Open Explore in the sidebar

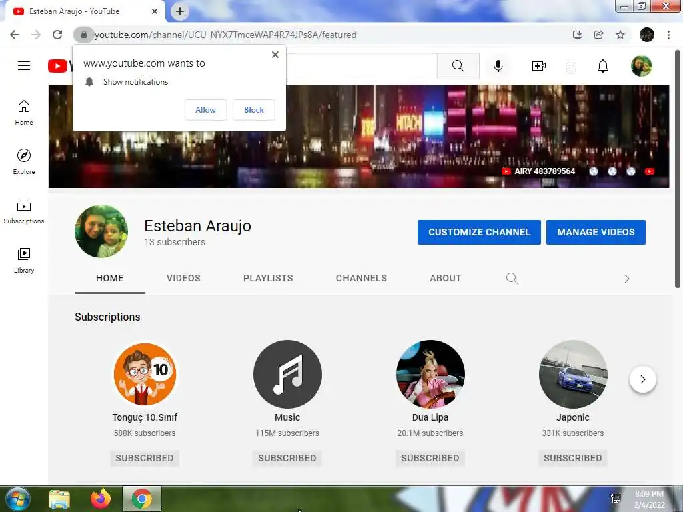pyautogui.click(x=24, y=162)
